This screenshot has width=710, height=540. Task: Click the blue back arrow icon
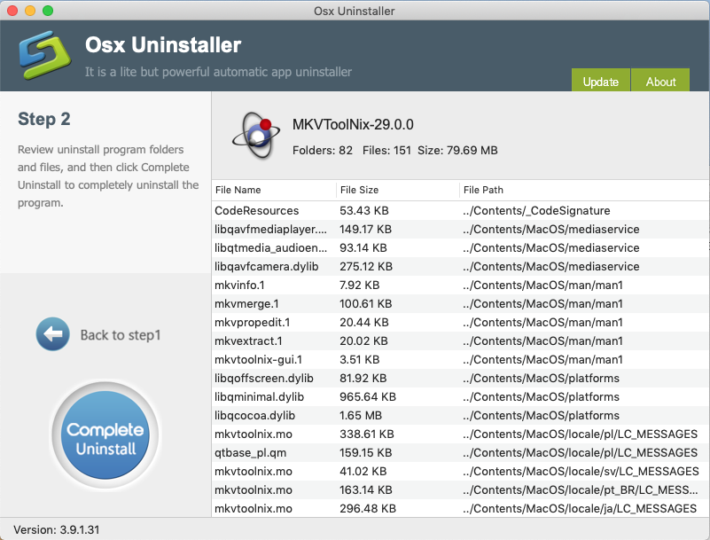[x=52, y=334]
